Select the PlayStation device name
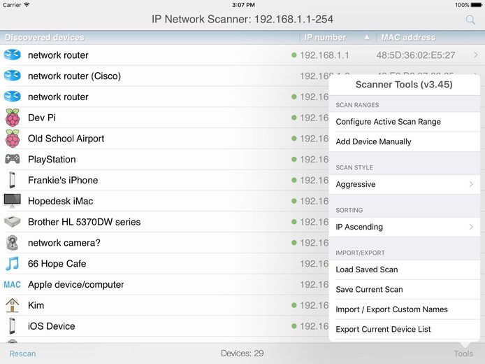485x364 pixels. click(52, 159)
